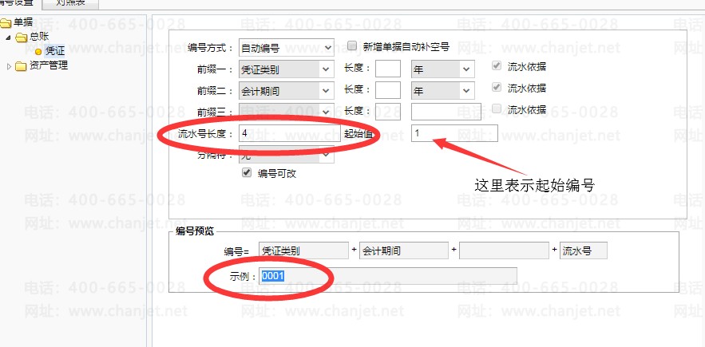The image size is (705, 347).
Task: Toggle 流水依据 checkbox for 前缀一
Action: (497, 65)
